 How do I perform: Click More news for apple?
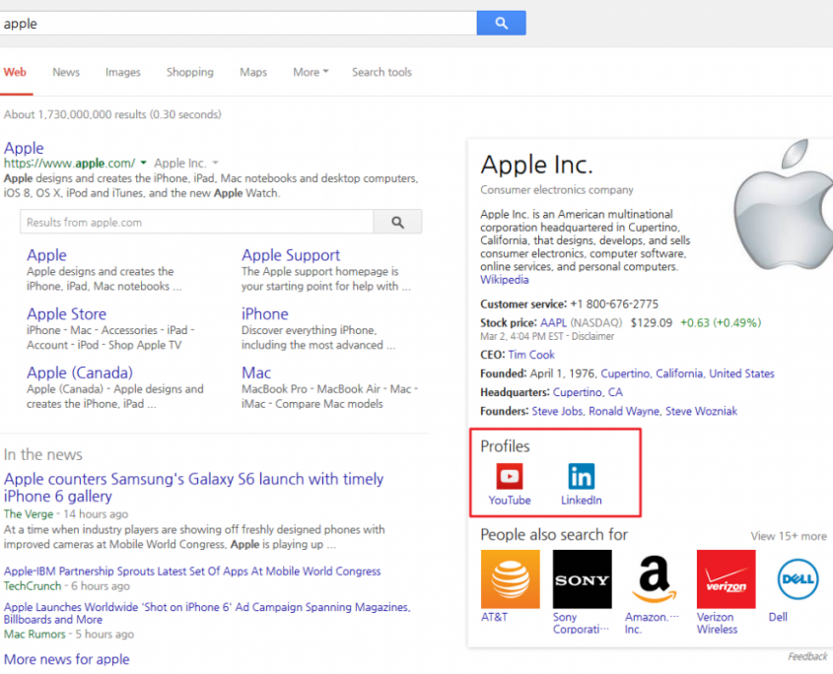point(66,659)
